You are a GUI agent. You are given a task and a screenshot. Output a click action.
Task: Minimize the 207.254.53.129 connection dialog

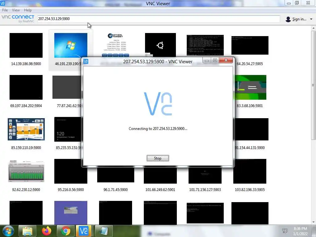point(206,60)
